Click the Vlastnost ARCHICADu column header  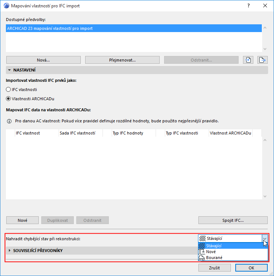(x=230, y=133)
